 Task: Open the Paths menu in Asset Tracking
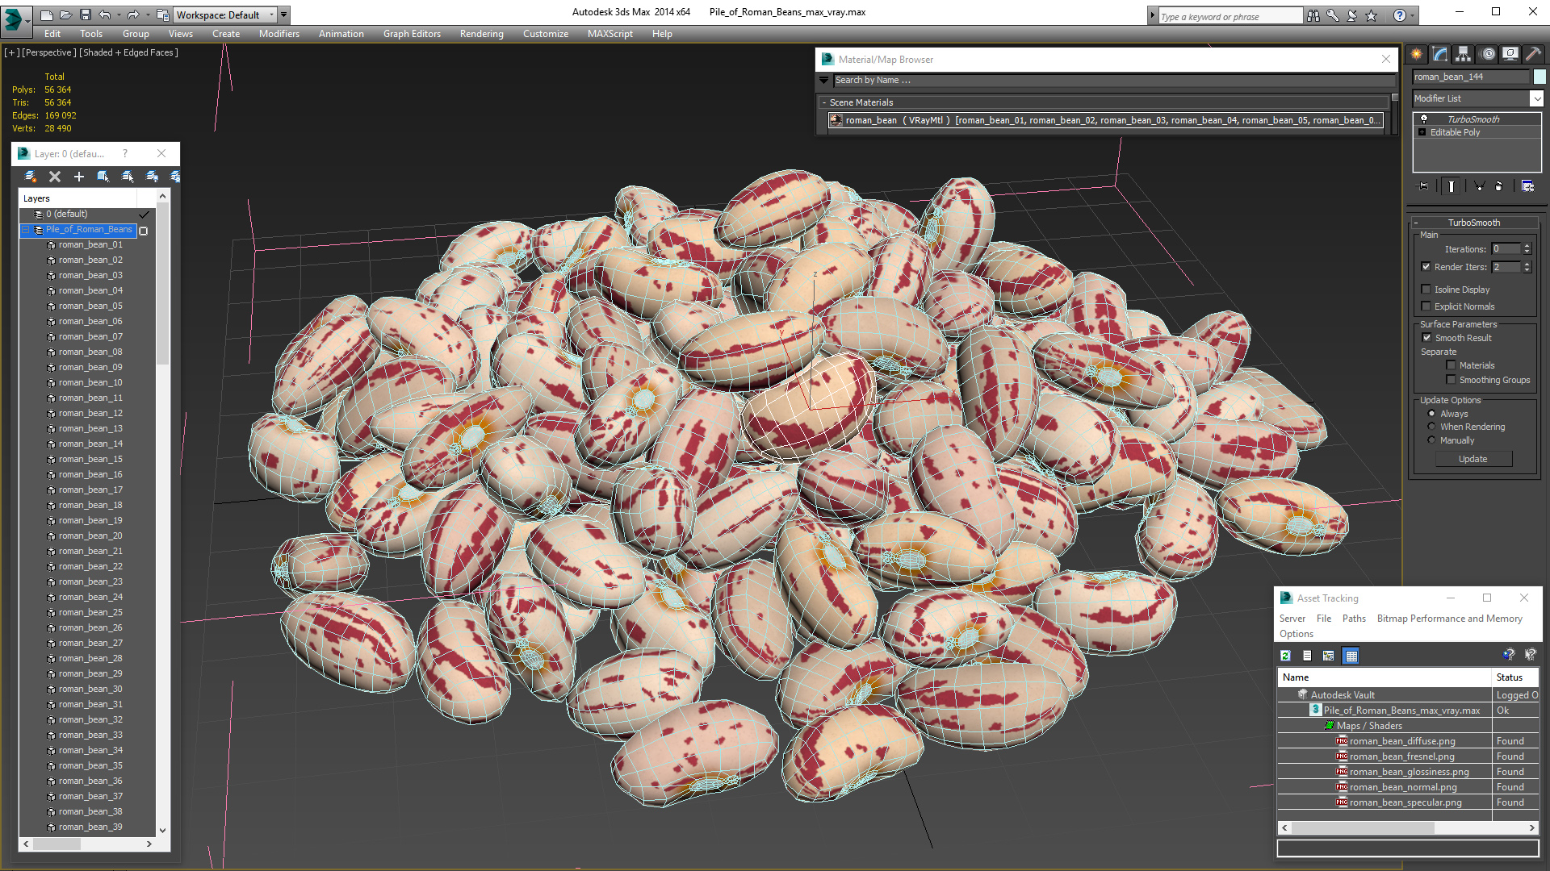click(1354, 619)
